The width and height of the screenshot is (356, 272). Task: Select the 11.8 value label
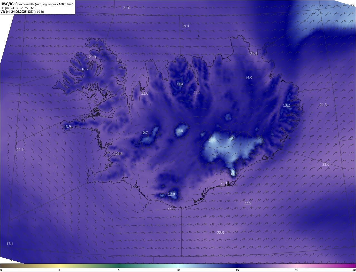coord(179,131)
